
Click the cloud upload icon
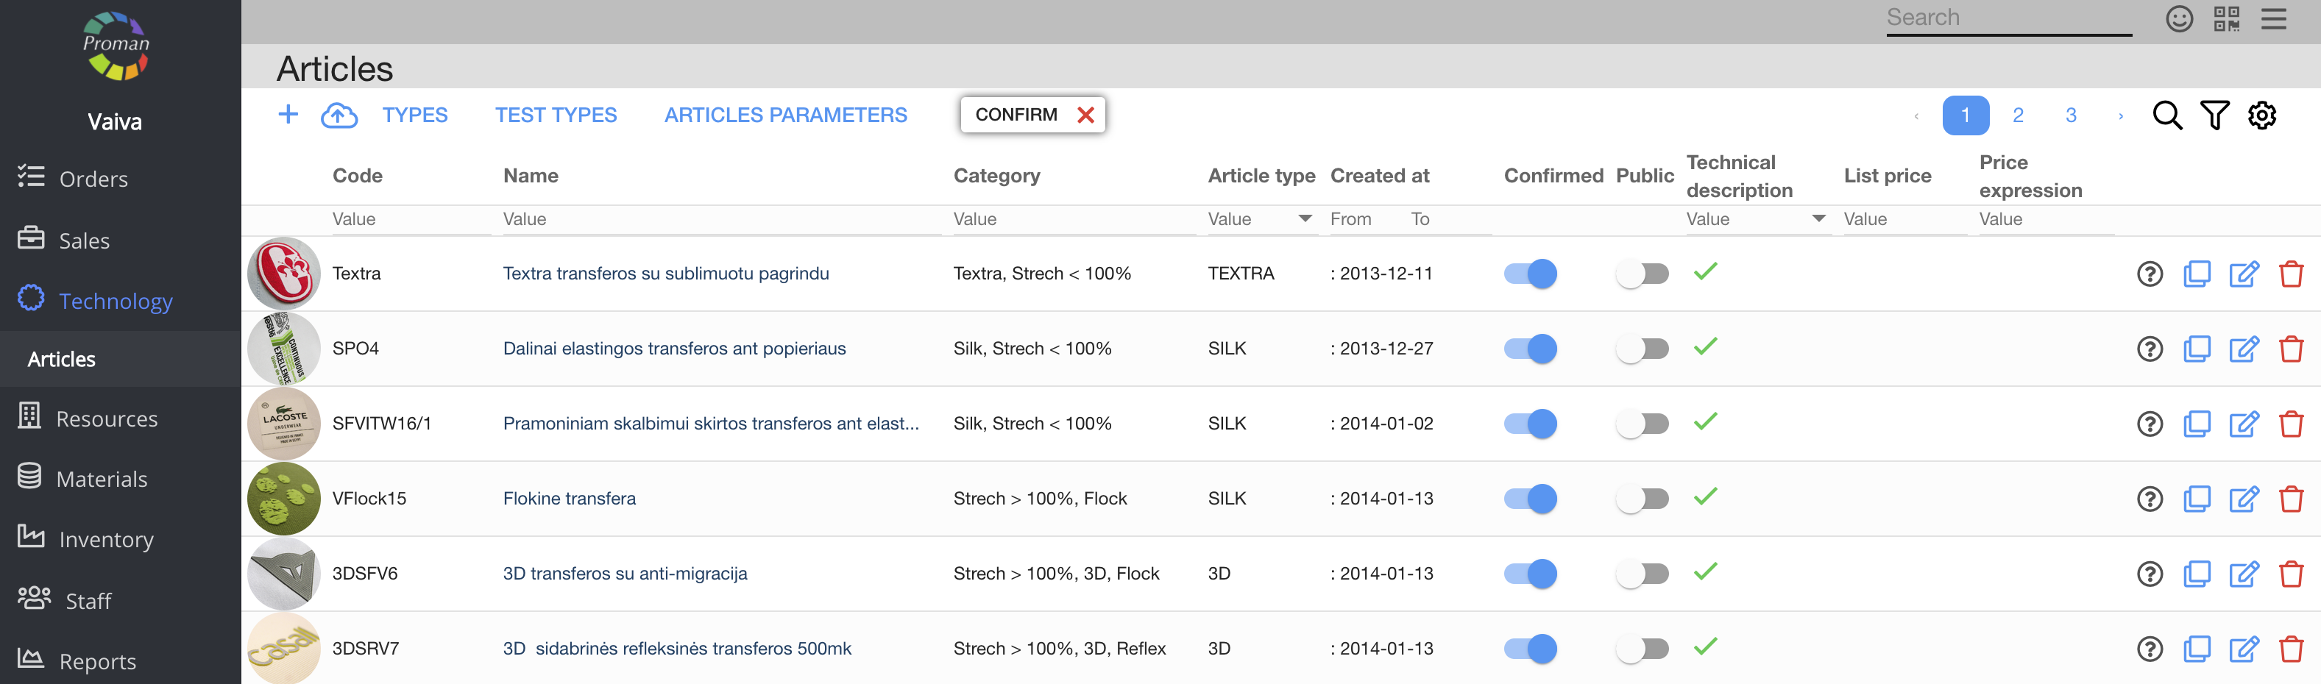pyautogui.click(x=339, y=115)
